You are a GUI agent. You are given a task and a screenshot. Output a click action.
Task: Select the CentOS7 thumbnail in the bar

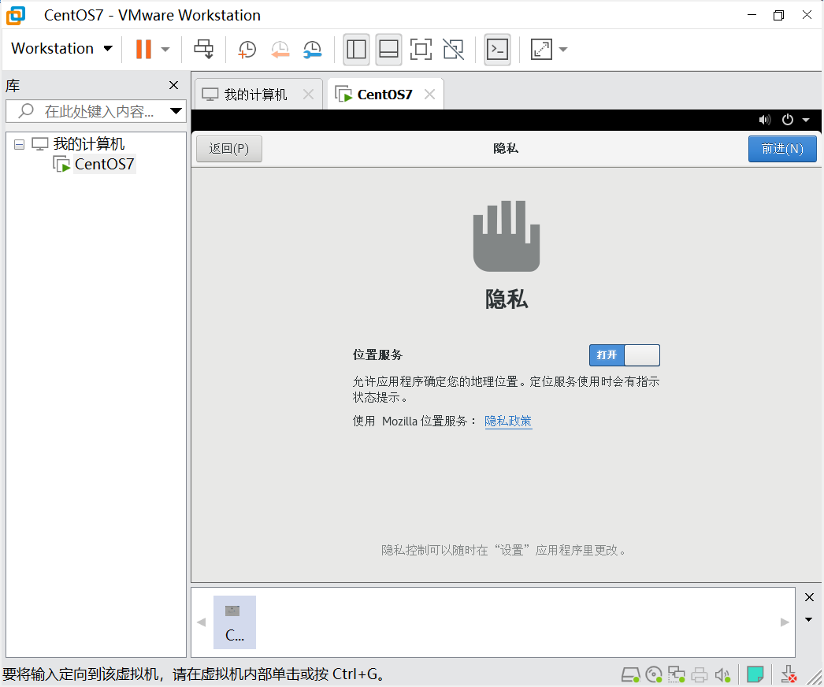click(x=235, y=622)
